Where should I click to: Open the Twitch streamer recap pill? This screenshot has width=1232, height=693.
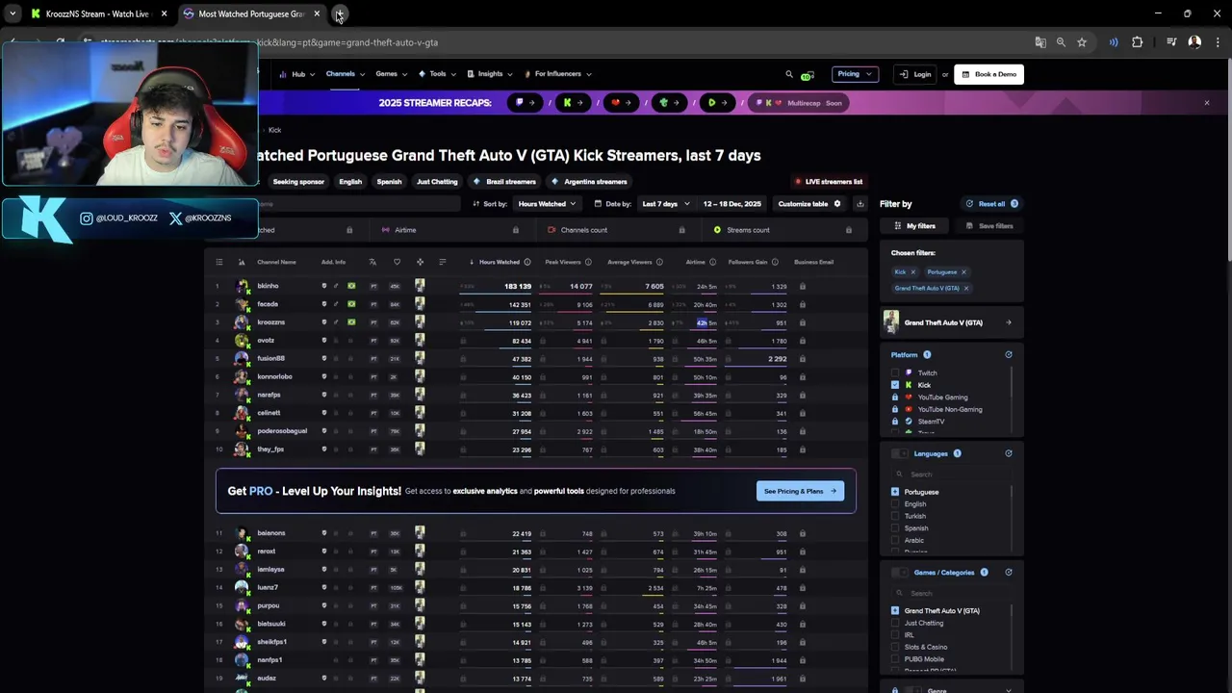(525, 103)
